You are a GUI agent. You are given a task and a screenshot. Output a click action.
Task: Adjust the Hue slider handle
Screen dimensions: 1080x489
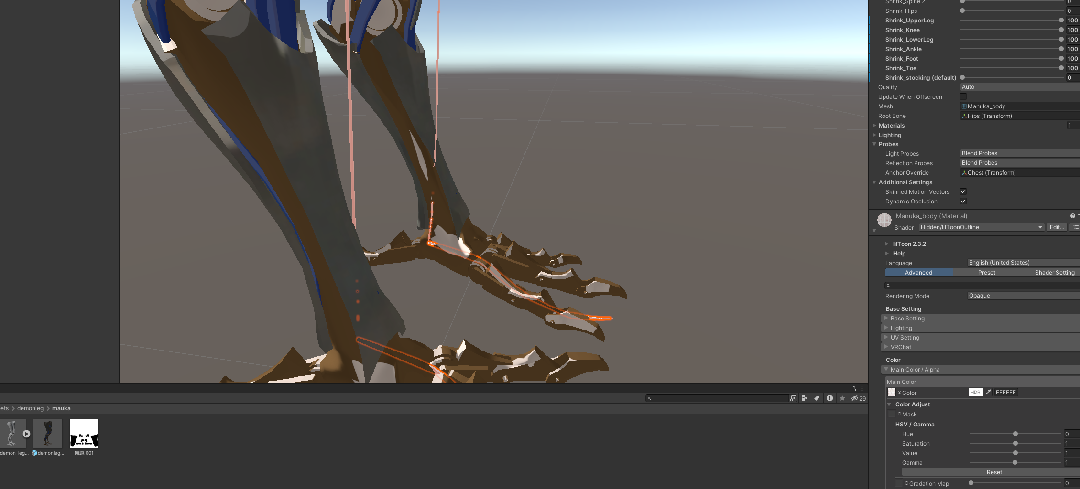point(1015,434)
